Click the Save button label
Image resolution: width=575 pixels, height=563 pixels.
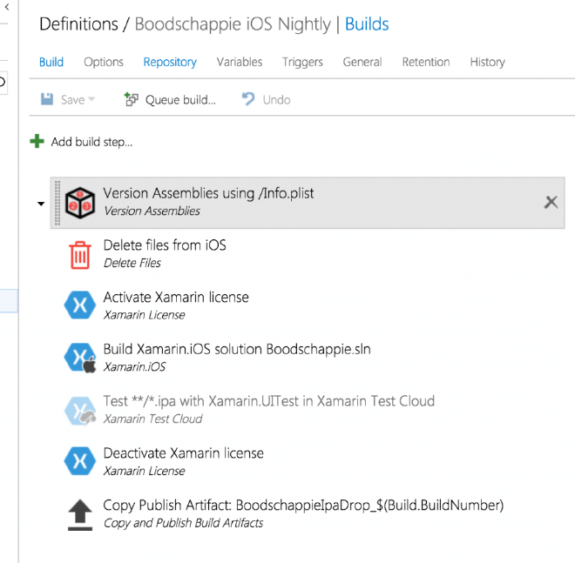click(72, 99)
